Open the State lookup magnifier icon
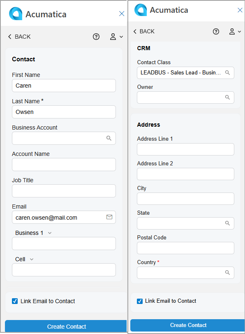Viewport: 245px width, 334px height. click(x=227, y=223)
